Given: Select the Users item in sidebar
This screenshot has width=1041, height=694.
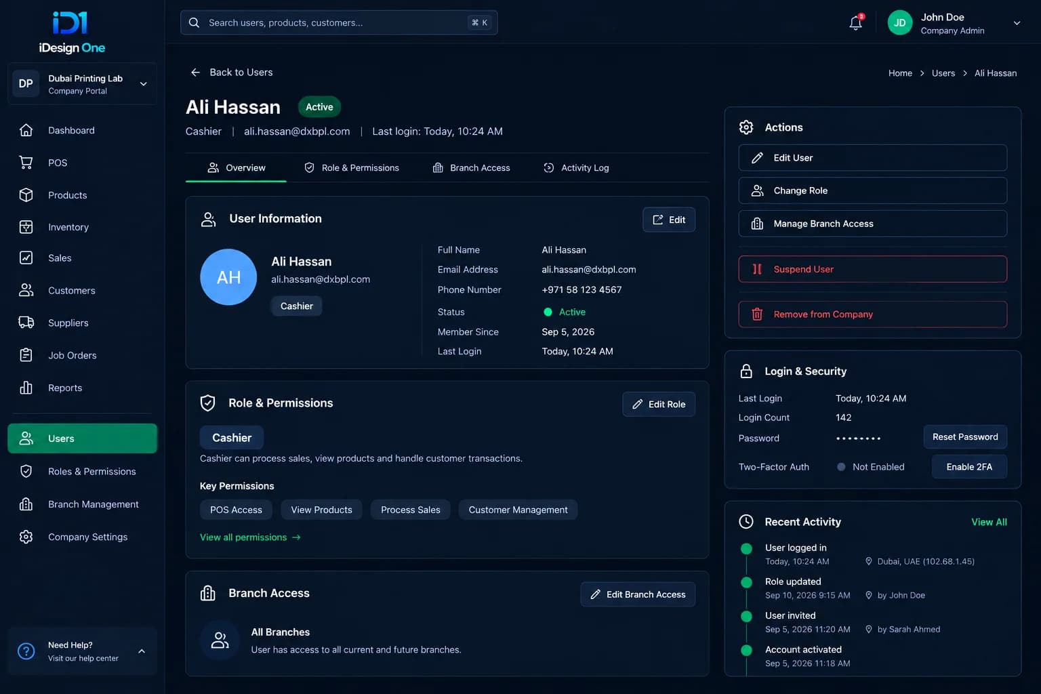Looking at the screenshot, I should (82, 438).
